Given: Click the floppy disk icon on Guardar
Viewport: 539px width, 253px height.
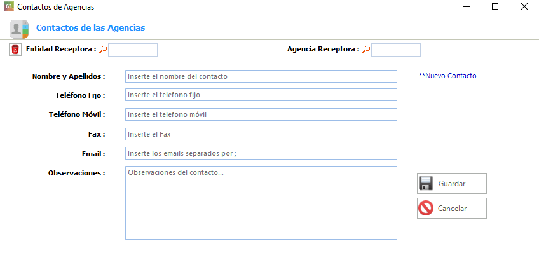Looking at the screenshot, I should (426, 183).
